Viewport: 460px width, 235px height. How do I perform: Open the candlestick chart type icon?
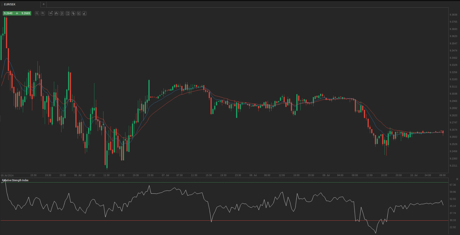tap(56, 13)
